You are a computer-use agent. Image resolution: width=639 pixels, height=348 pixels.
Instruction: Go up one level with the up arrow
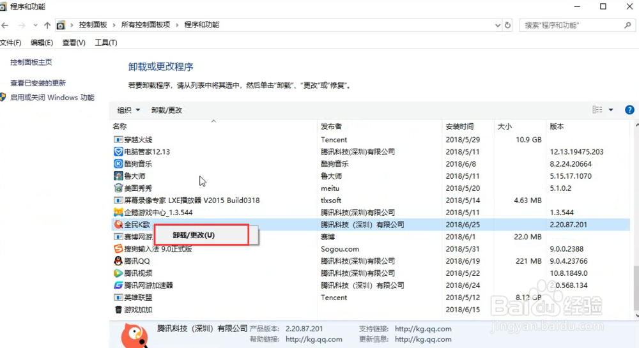coord(47,26)
